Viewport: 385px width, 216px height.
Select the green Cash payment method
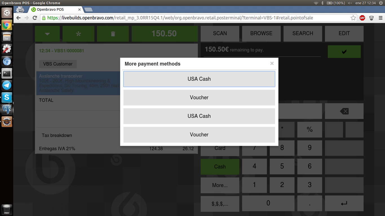(x=220, y=166)
